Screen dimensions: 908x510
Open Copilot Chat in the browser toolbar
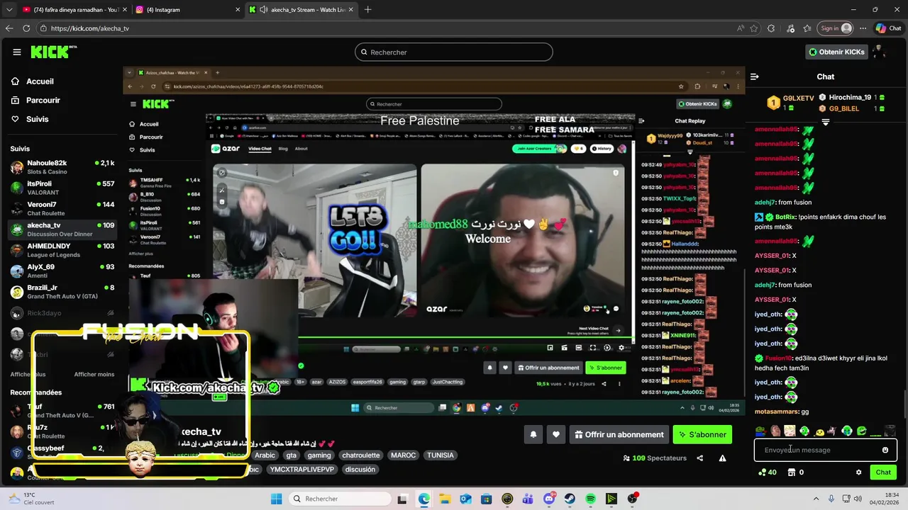(890, 28)
